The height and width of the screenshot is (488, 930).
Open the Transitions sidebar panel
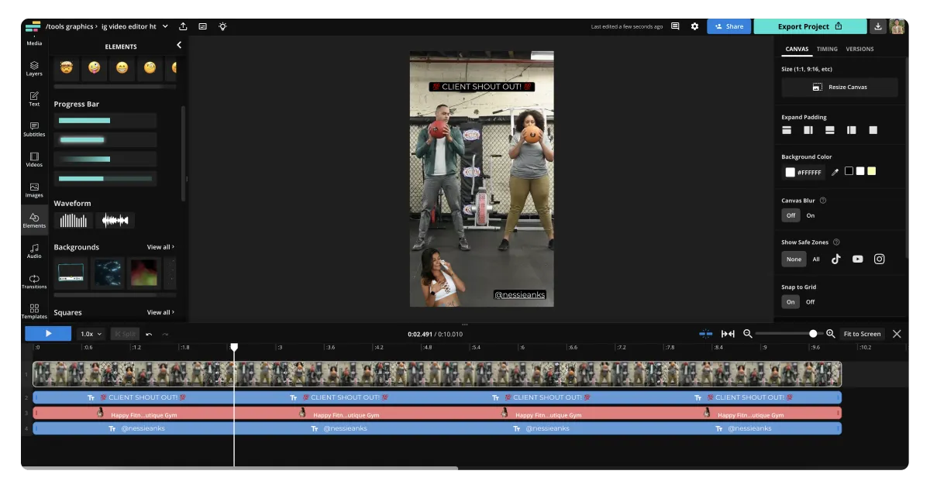click(x=34, y=281)
